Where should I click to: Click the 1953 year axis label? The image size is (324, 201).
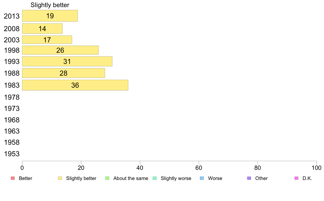coord(12,154)
